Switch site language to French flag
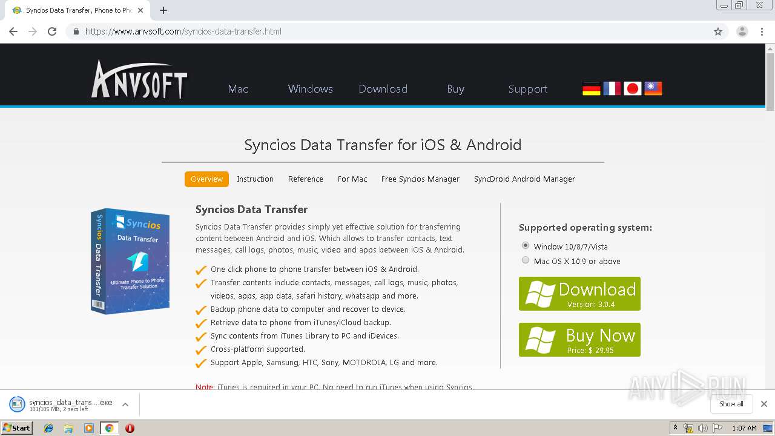775x436 pixels. 612,88
